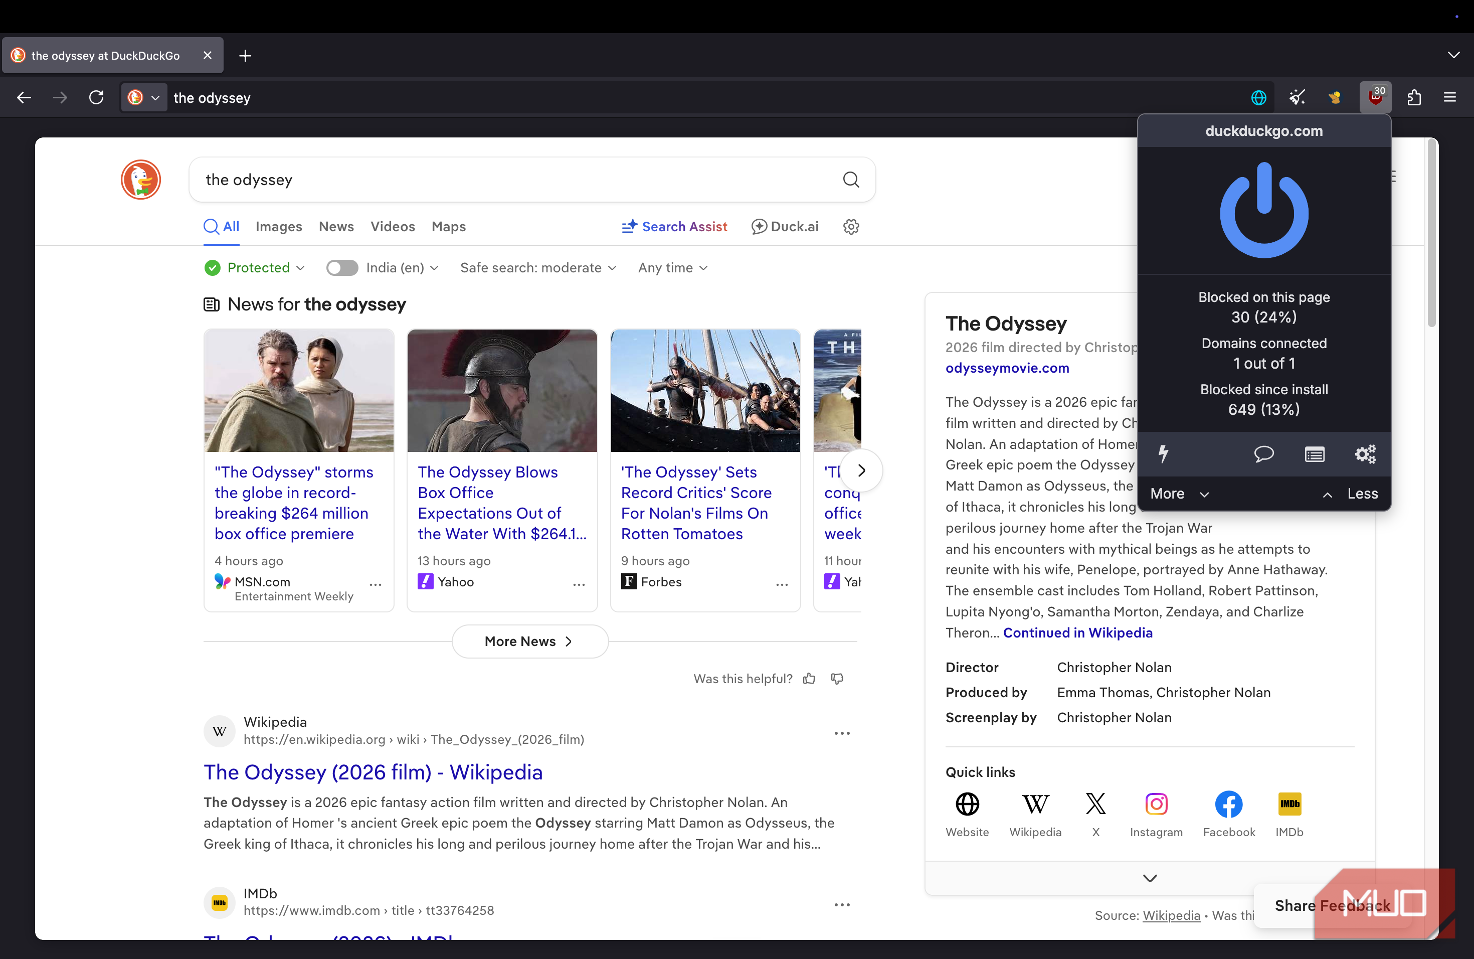Click the Wikipedia source link
Screen dimensions: 1474x959
click(1171, 916)
